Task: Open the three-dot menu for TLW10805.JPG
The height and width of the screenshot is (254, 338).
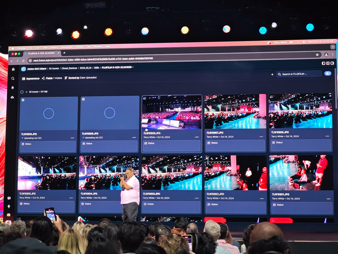Action: 71,198
